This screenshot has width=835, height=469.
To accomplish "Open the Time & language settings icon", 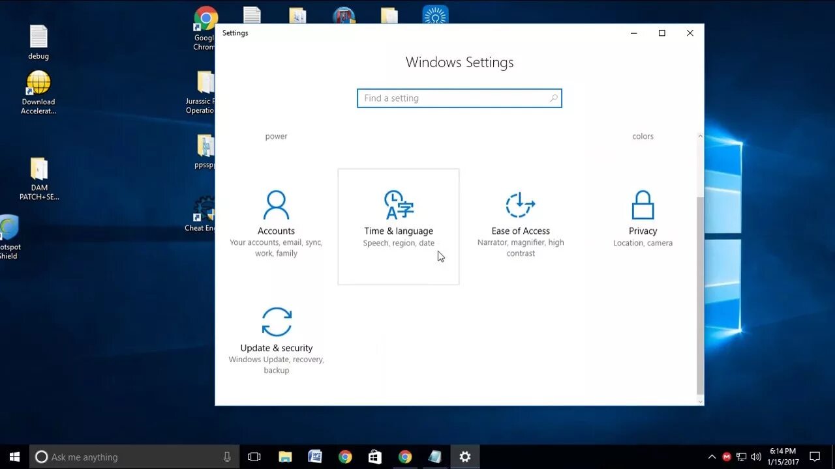I will coord(399,205).
